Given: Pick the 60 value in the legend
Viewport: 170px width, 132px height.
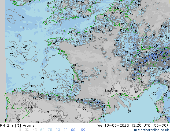Looking at the screenshot, I should tap(42, 130).
